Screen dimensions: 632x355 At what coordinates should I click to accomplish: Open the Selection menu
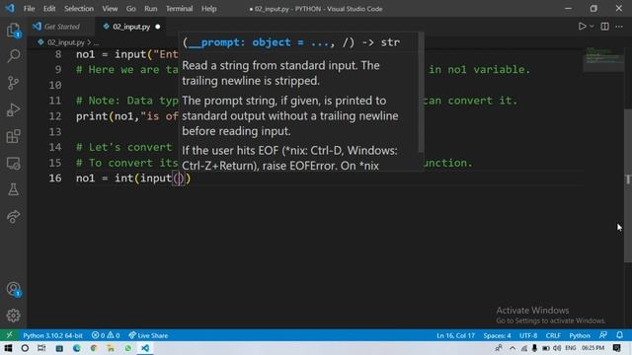tap(79, 9)
